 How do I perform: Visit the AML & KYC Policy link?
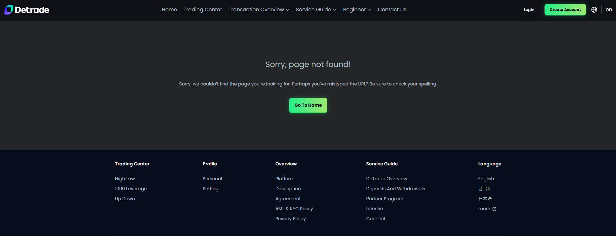pos(294,209)
